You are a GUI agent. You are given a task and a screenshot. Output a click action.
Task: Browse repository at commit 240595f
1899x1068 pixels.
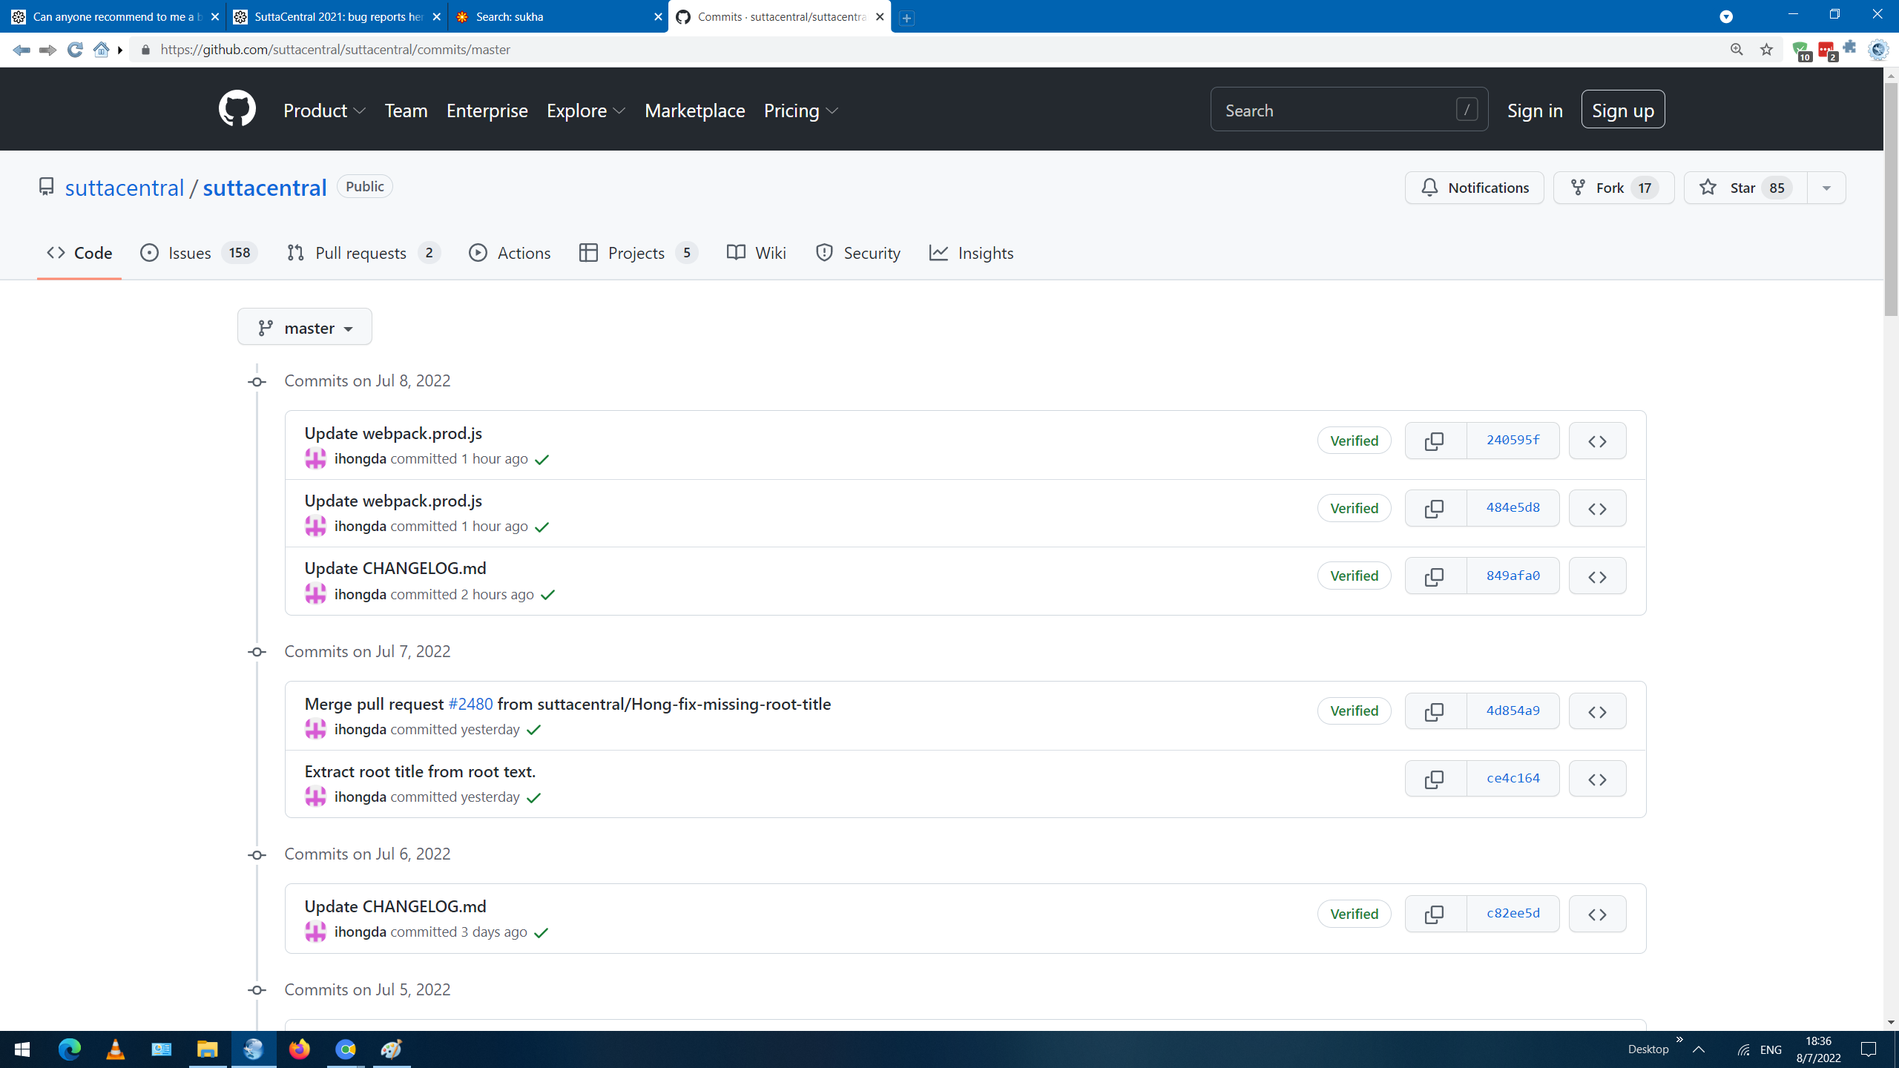click(x=1597, y=441)
